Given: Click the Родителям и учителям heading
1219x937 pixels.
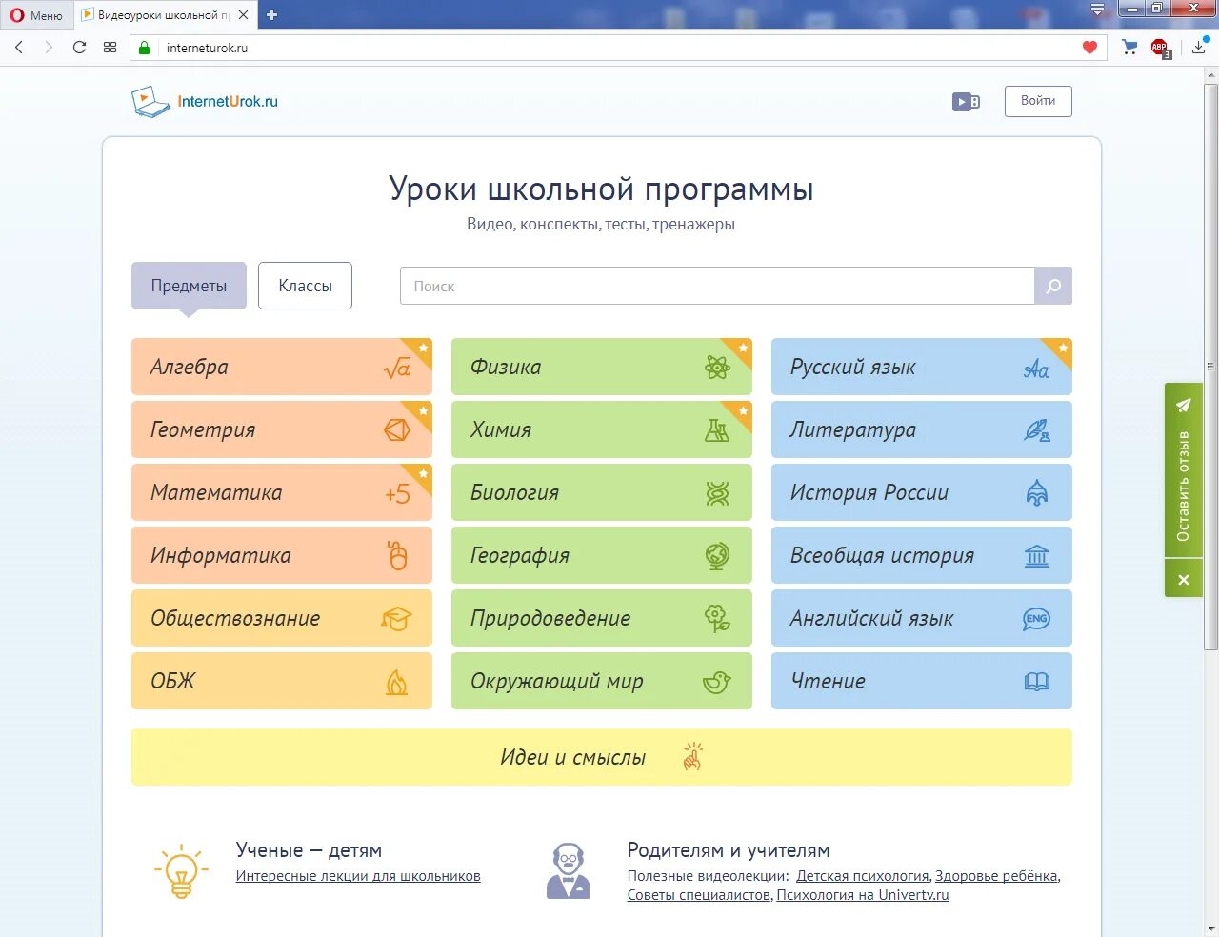Looking at the screenshot, I should point(729,850).
